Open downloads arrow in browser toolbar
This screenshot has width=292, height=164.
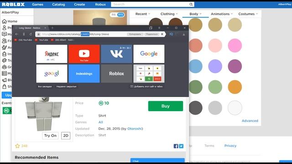[183, 34]
